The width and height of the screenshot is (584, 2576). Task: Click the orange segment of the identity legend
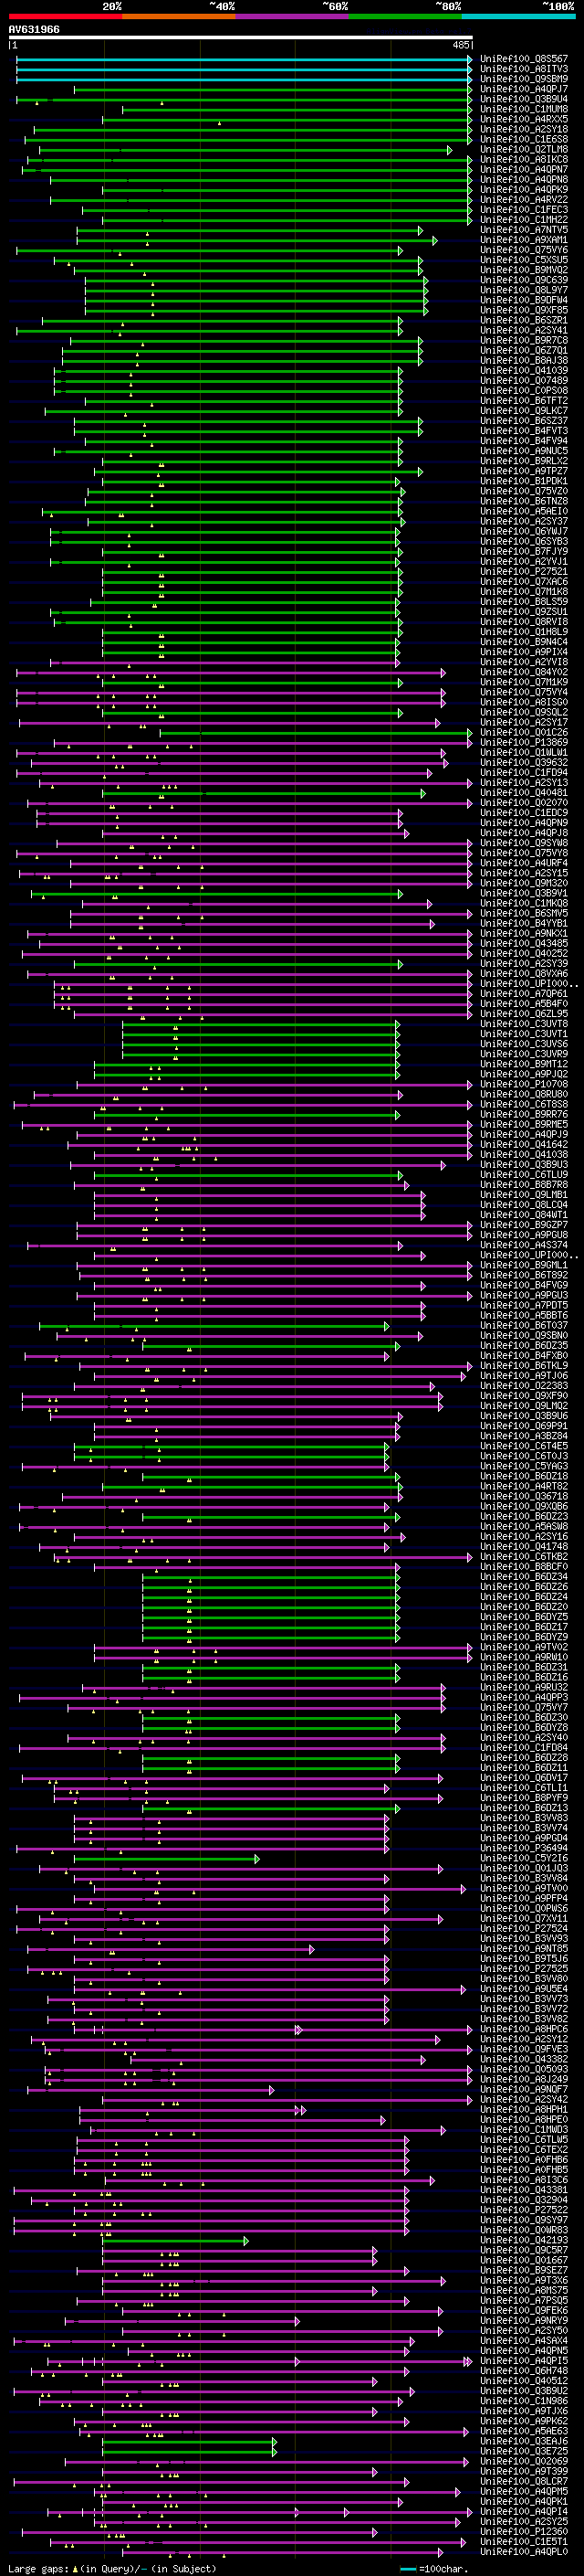179,17
